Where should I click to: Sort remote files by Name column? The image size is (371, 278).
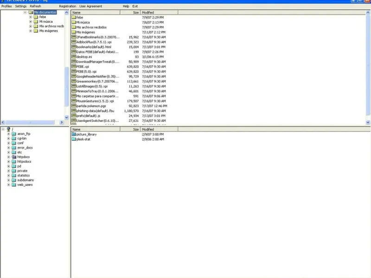(x=96, y=129)
